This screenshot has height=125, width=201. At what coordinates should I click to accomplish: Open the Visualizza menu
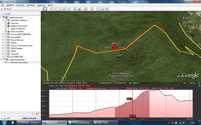pyautogui.click(x=20, y=5)
